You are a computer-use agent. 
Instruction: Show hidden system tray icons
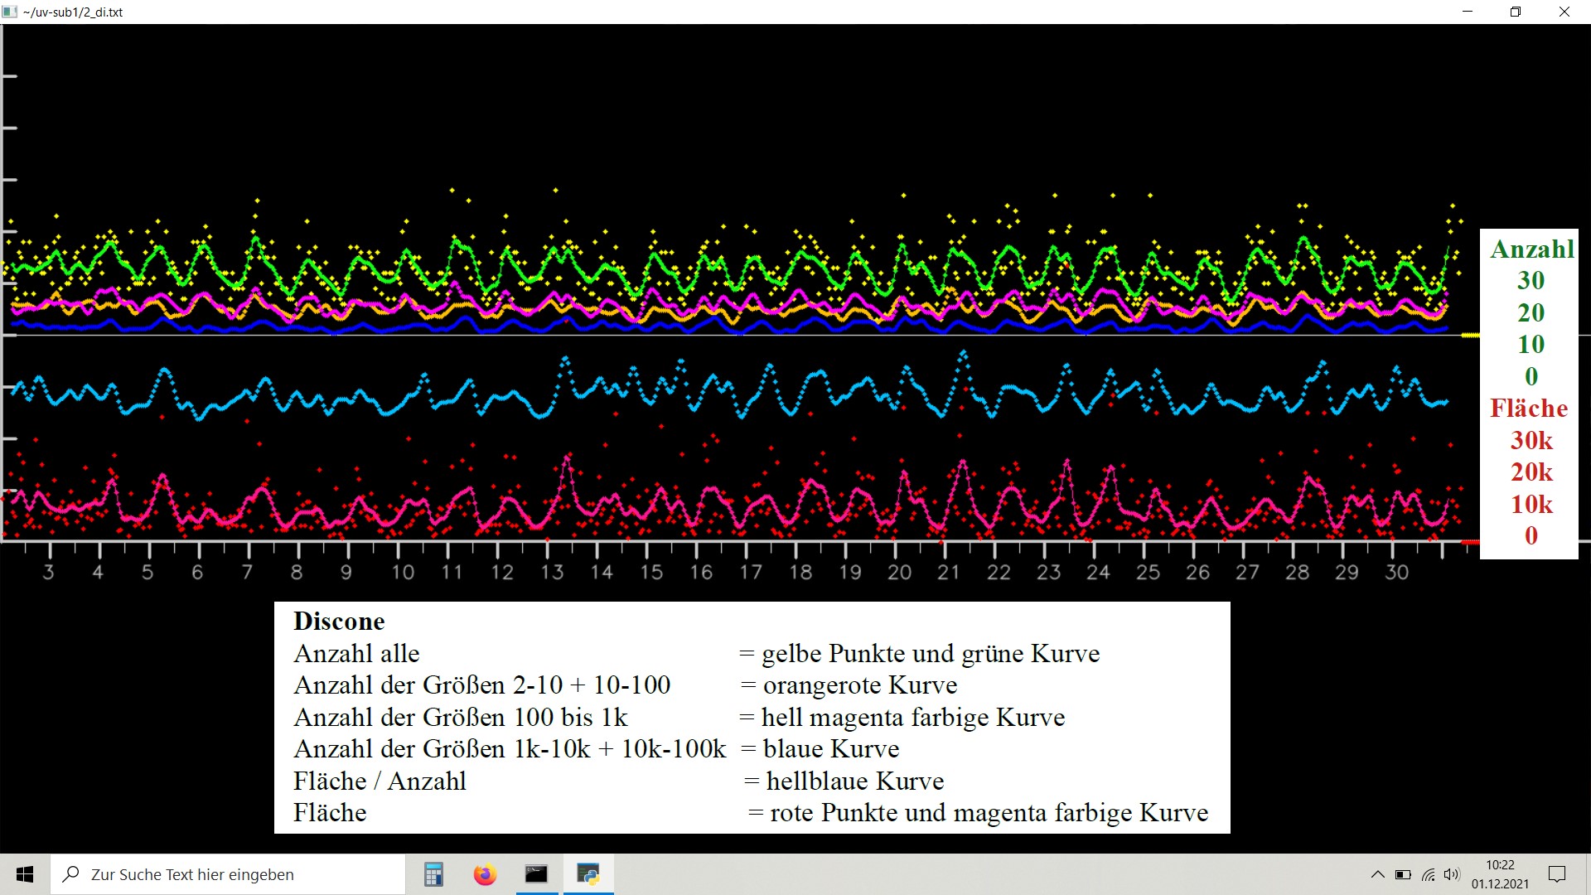click(1377, 874)
